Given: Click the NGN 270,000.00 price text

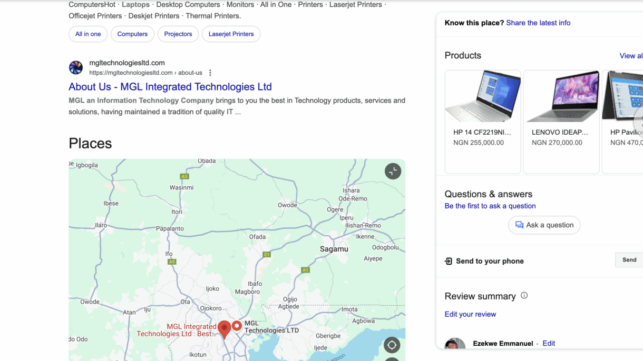Looking at the screenshot, I should (x=557, y=143).
